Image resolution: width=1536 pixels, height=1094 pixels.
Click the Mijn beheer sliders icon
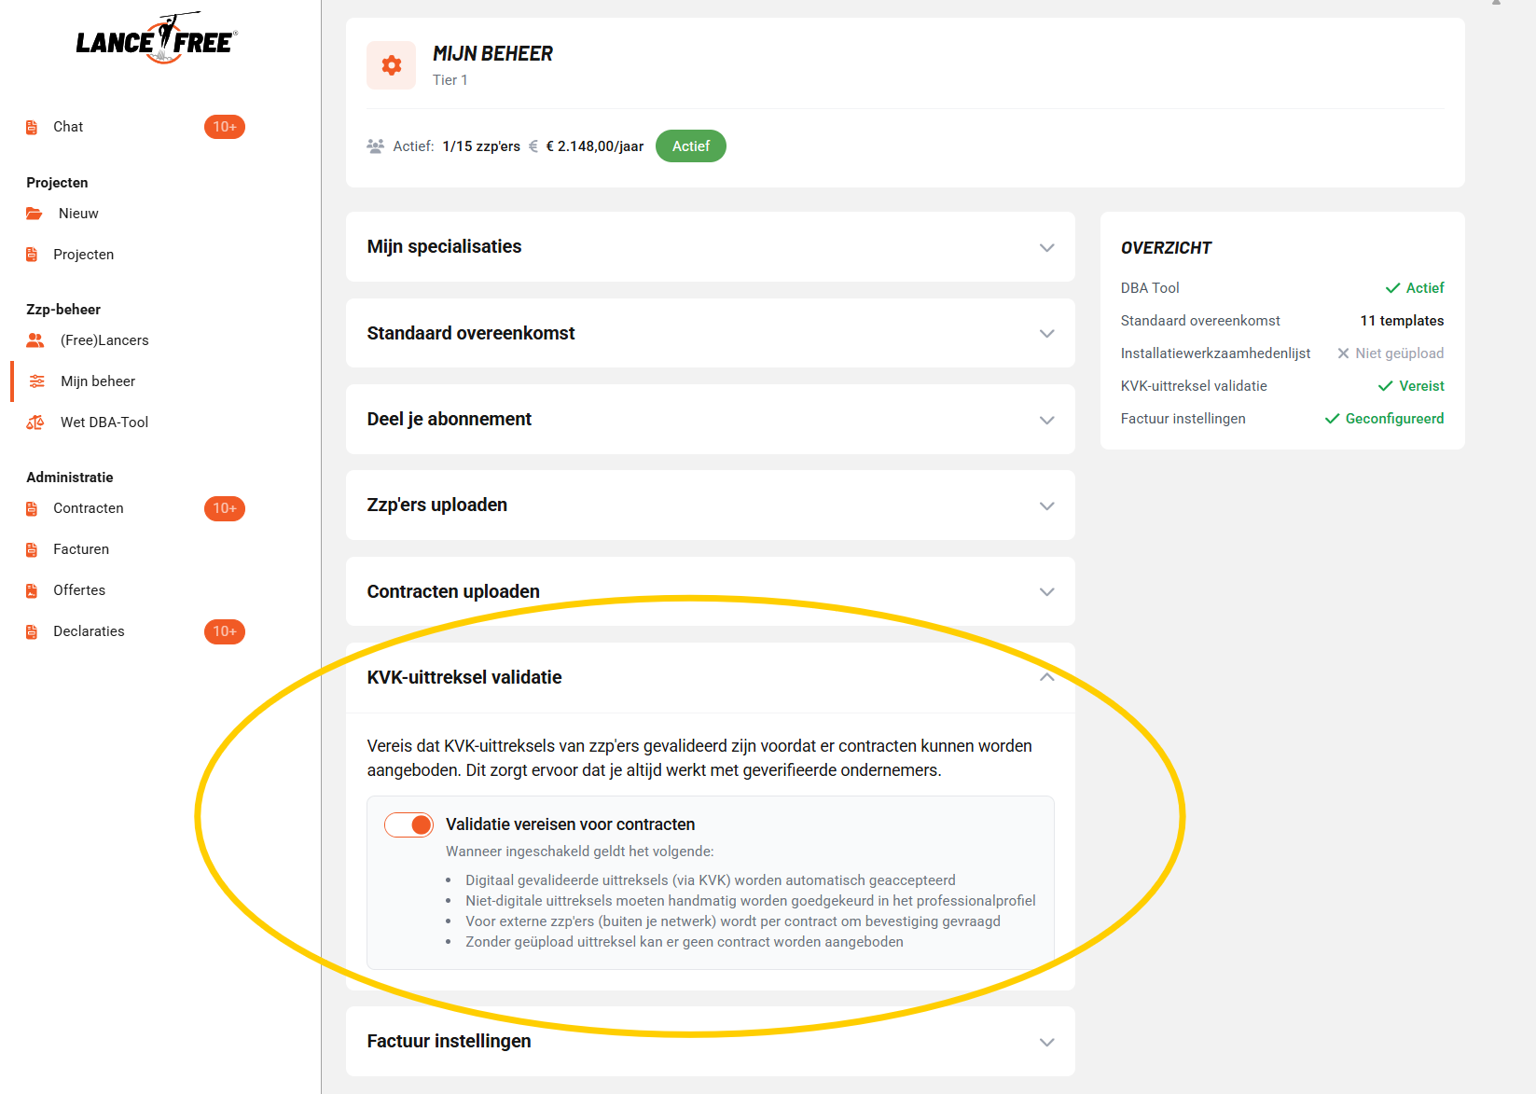click(x=37, y=381)
